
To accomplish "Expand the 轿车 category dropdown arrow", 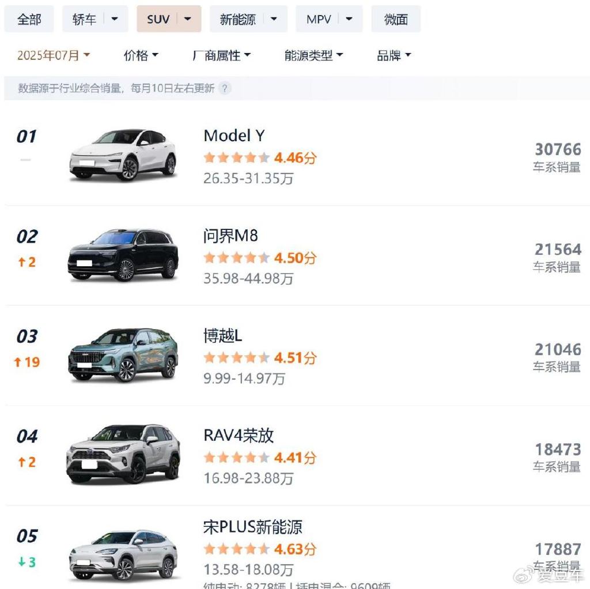I will pos(115,19).
